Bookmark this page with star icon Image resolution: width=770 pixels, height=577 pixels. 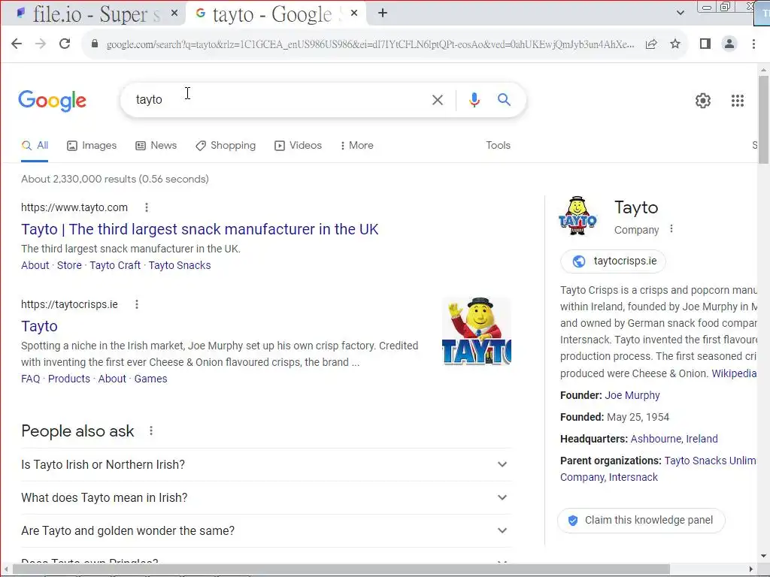click(x=675, y=44)
